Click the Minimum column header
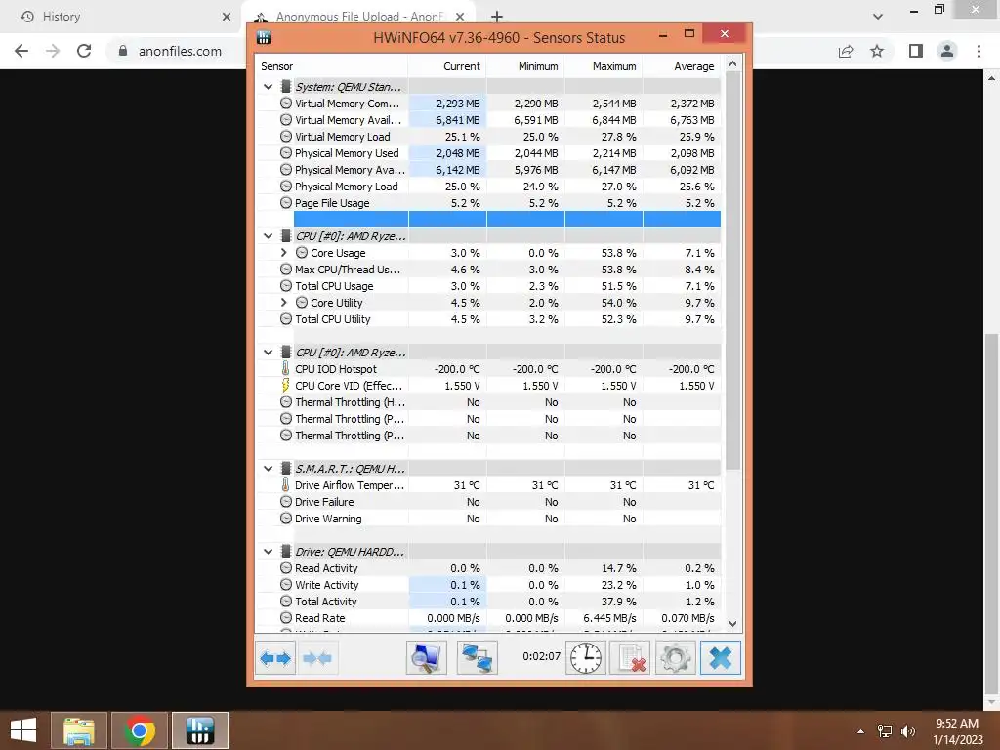 525,66
